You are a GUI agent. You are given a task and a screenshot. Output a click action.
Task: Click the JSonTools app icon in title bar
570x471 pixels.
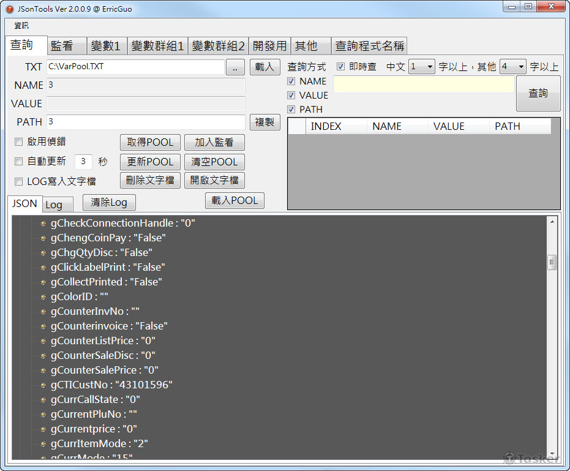tap(10, 9)
